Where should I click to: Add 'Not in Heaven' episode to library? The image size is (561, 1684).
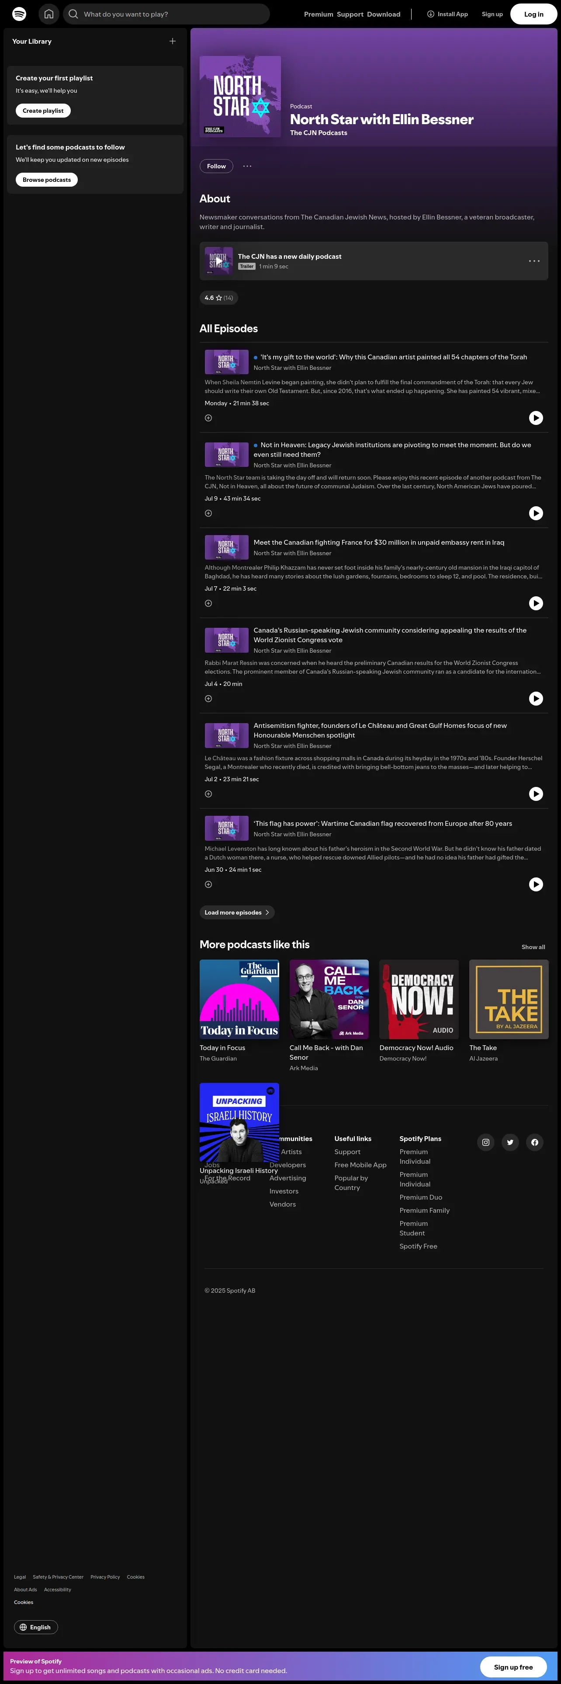pos(208,513)
